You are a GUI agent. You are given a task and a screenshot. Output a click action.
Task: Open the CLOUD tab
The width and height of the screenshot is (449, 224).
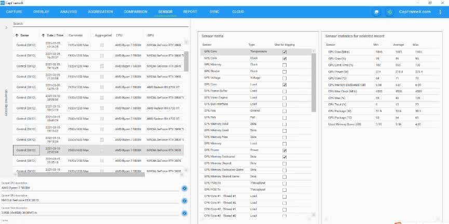coord(238,12)
